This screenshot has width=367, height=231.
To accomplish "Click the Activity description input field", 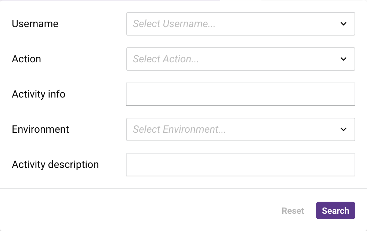I will point(240,165).
